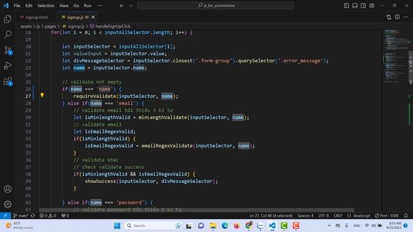Open the Manage gear icon
This screenshot has width=413, height=232.
(8, 204)
